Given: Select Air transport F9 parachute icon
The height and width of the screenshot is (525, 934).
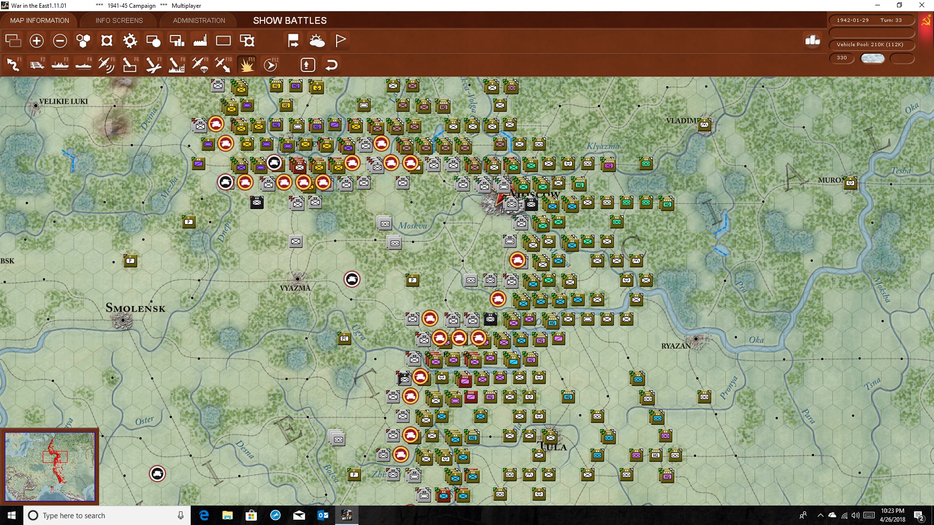Looking at the screenshot, I should (x=200, y=65).
